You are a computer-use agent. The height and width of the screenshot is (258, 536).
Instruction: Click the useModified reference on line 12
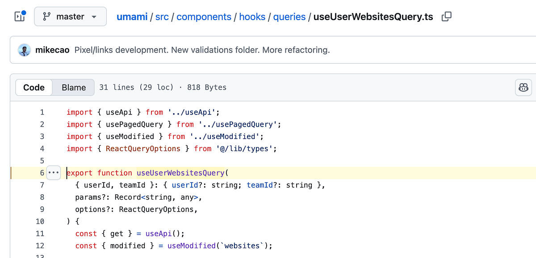coord(192,246)
